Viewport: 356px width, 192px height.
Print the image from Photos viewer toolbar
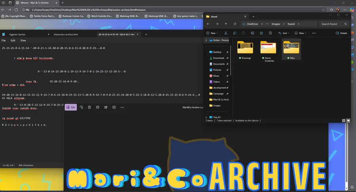pos(98,107)
